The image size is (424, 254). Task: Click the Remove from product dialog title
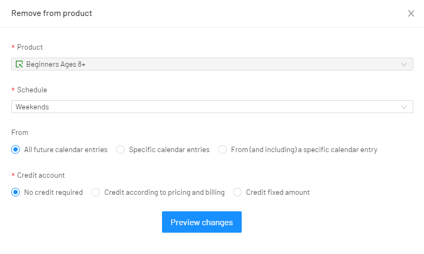tap(52, 13)
